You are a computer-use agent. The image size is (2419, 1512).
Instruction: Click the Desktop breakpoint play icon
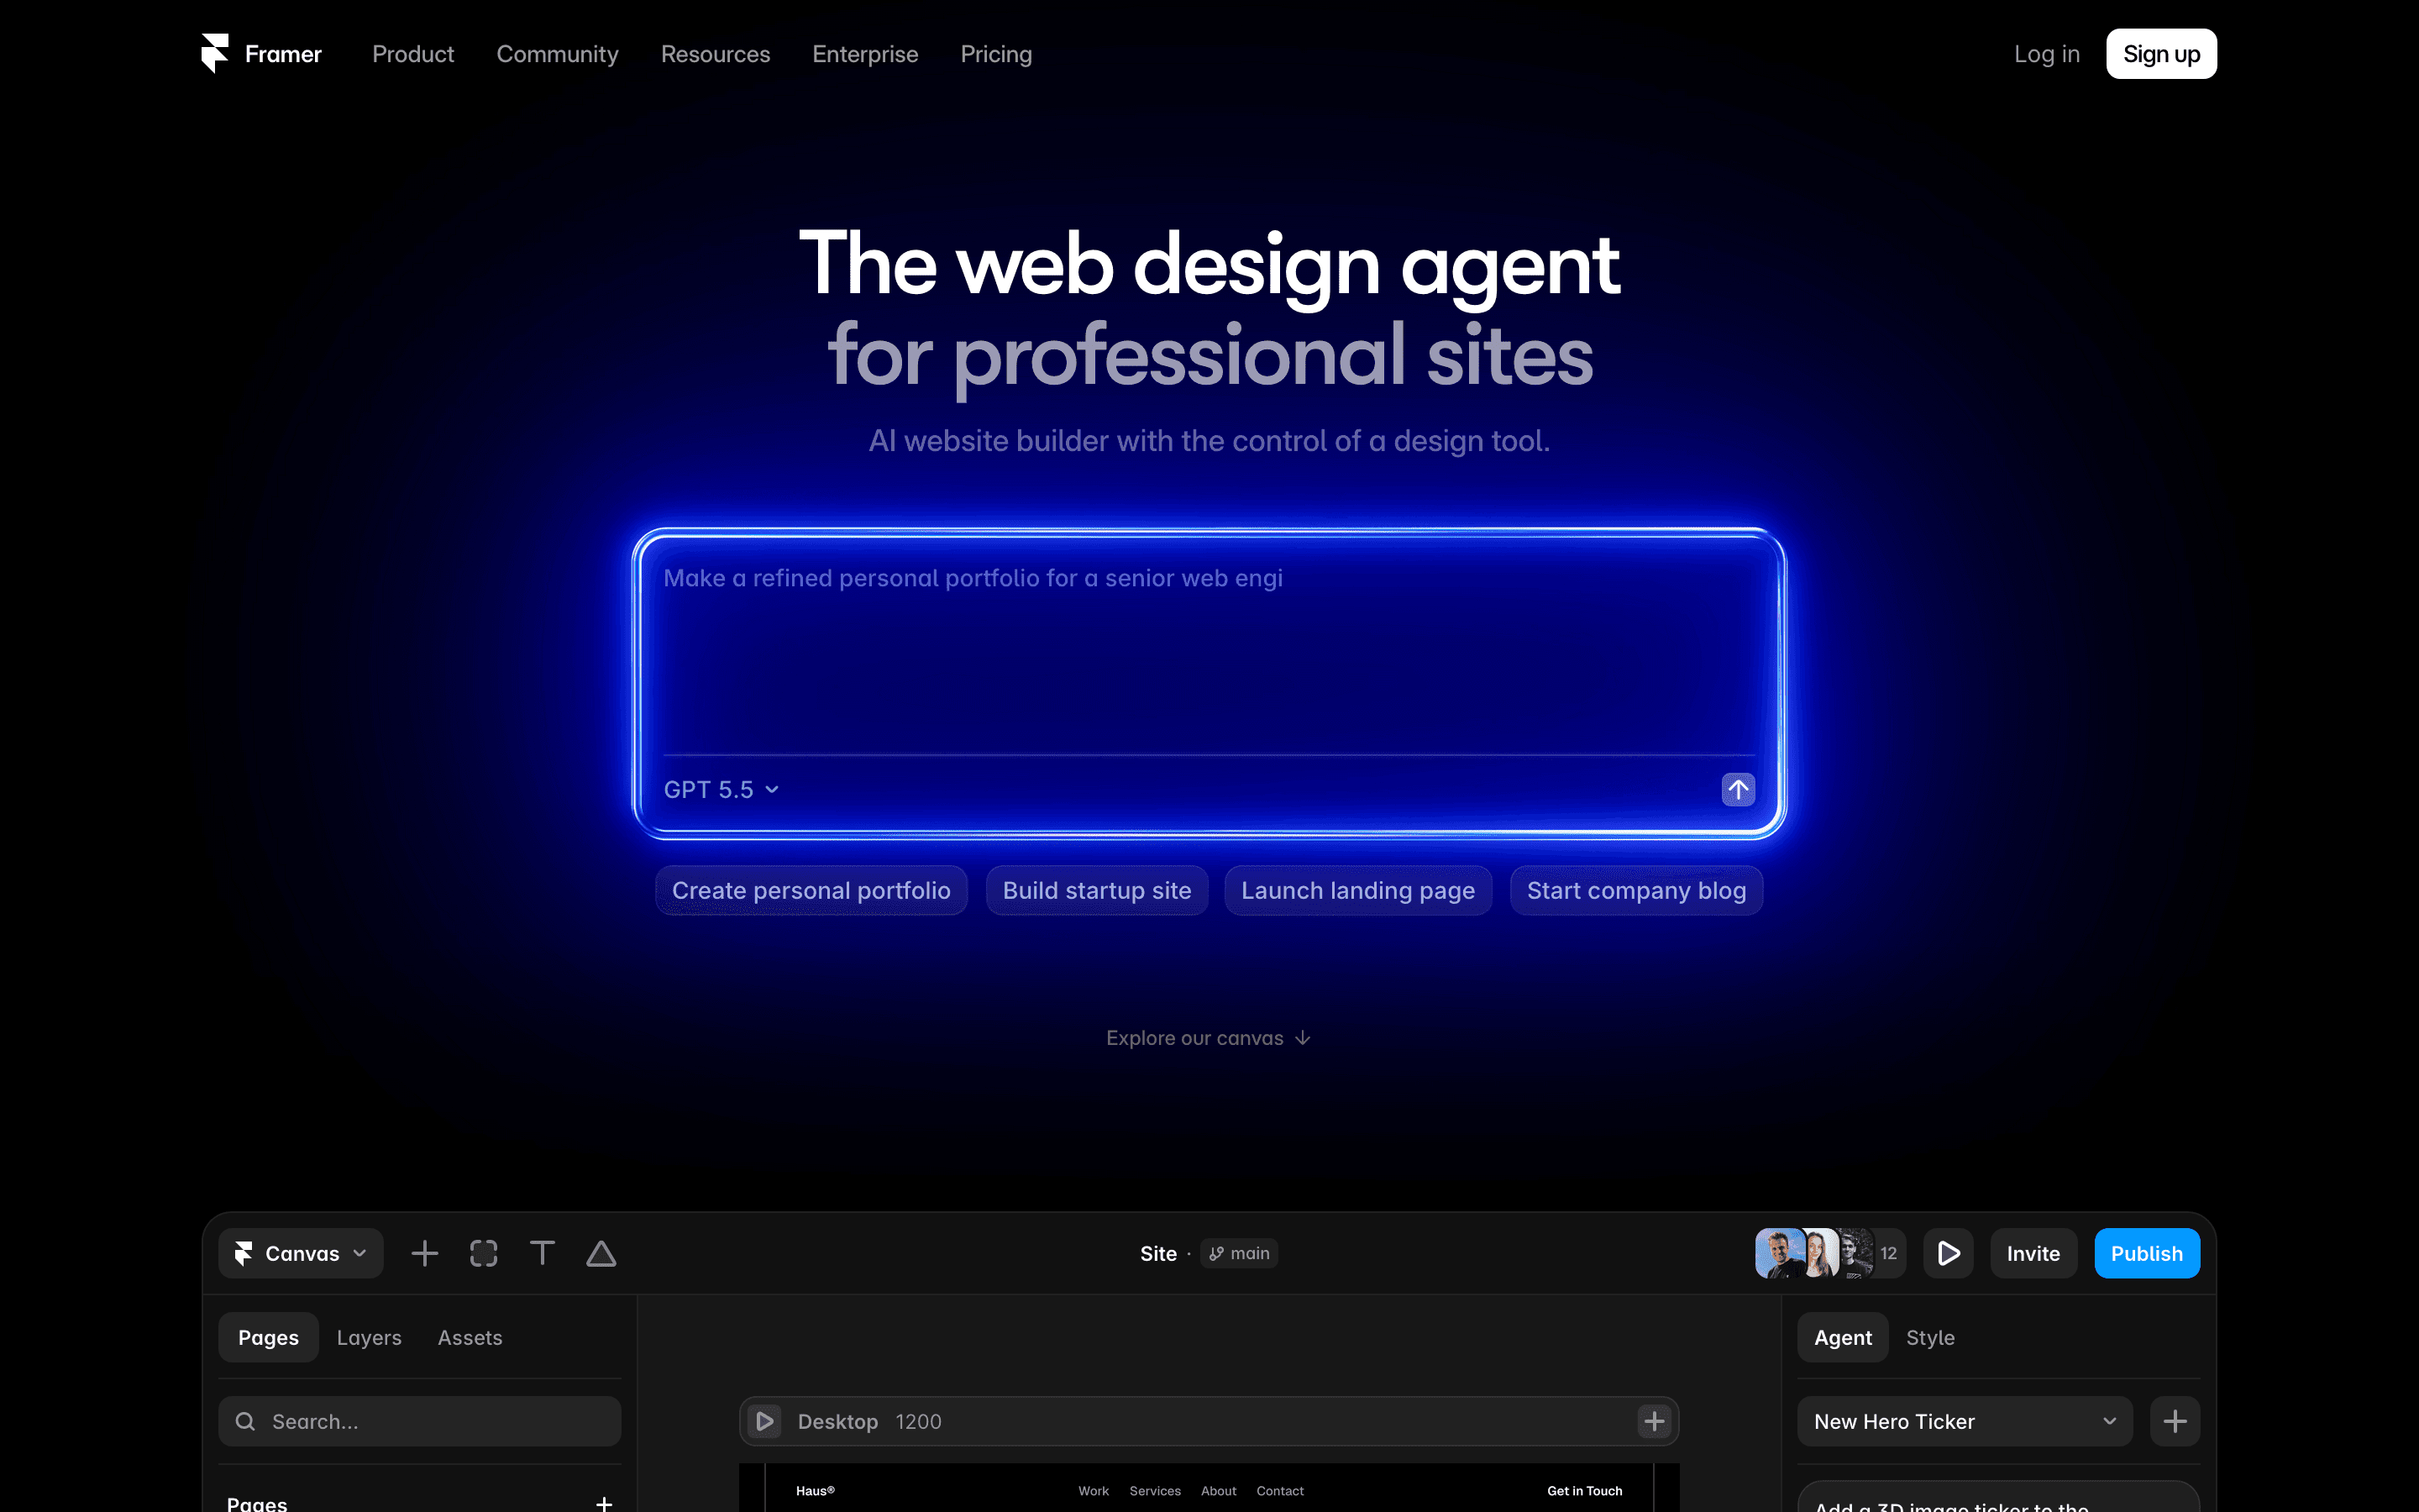[x=764, y=1421]
